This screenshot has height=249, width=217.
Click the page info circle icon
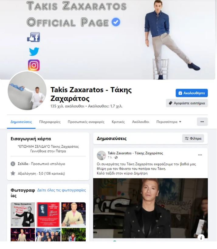click(13, 164)
